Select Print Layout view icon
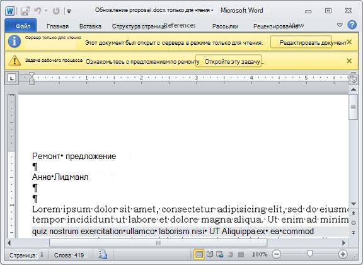This screenshot has height=265, width=363. 199,254
